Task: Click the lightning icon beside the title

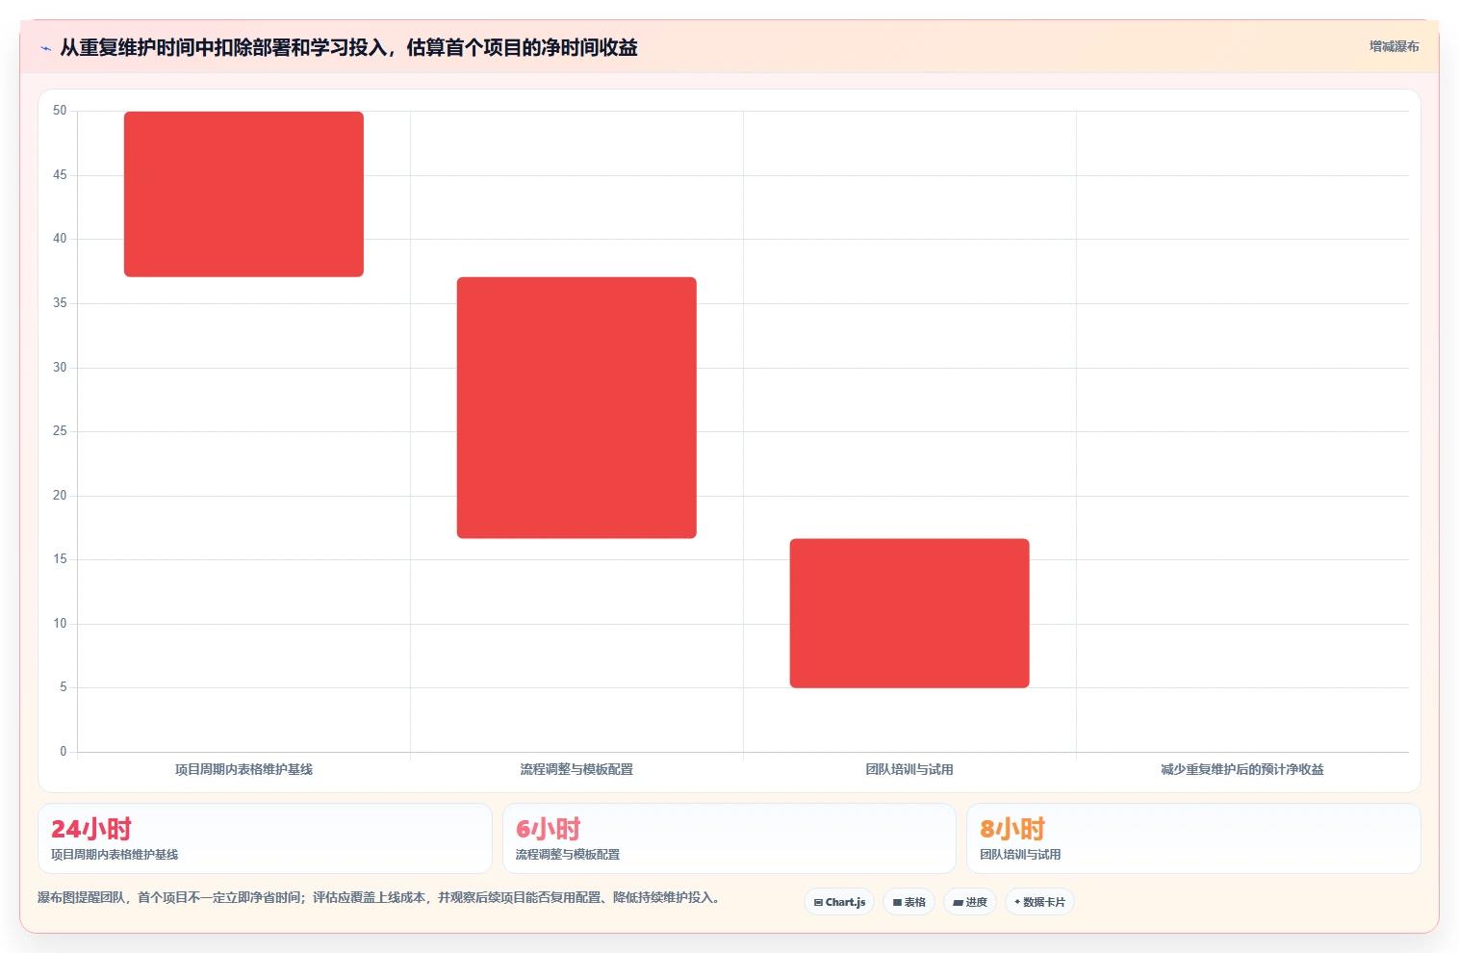Action: [45, 48]
